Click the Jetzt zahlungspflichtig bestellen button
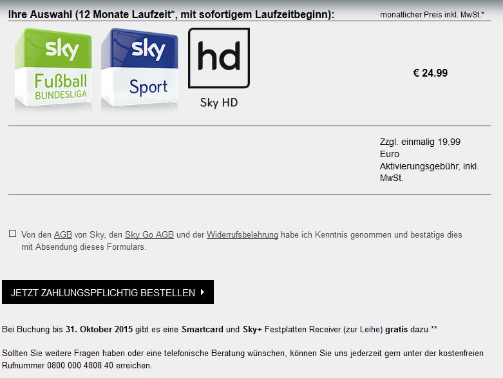 pyautogui.click(x=108, y=292)
